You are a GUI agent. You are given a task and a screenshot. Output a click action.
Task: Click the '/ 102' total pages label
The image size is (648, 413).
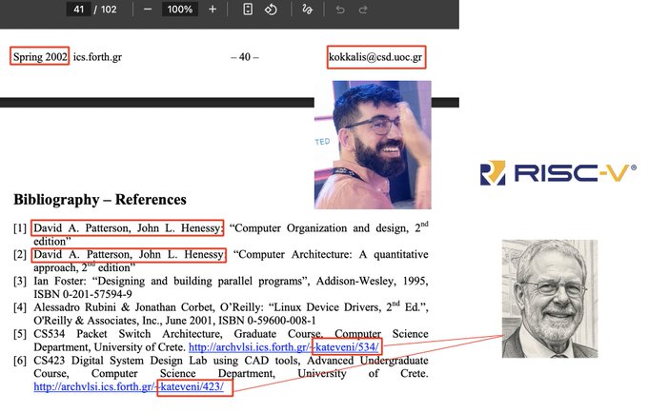105,10
